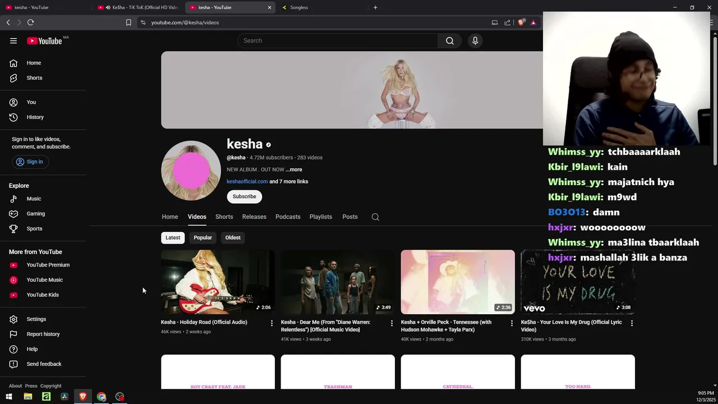Select the Latest filter chip
The height and width of the screenshot is (404, 718).
click(x=173, y=237)
